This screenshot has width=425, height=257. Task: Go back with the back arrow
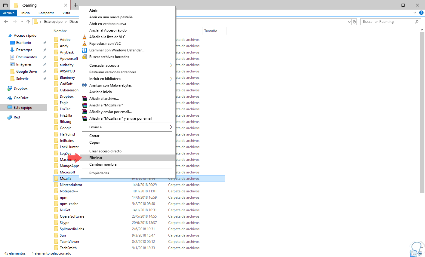coord(6,22)
